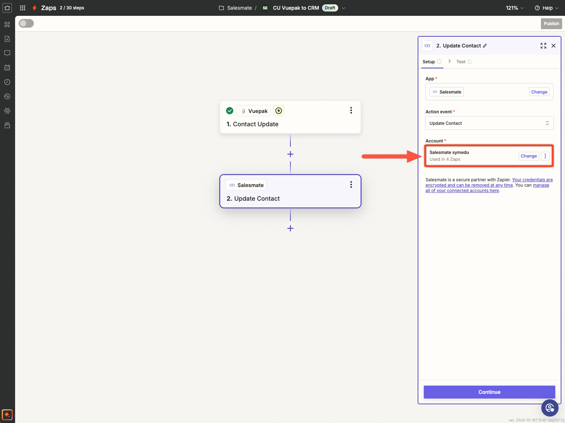Select the Setup tab
This screenshot has width=565, height=423.
pos(429,62)
